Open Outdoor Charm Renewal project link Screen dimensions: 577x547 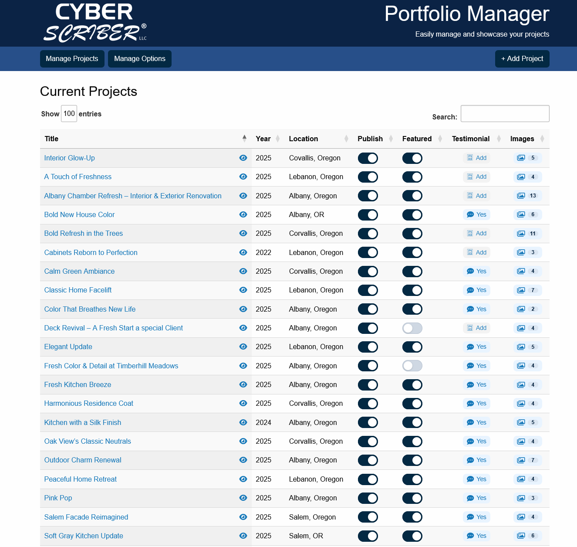click(x=83, y=460)
